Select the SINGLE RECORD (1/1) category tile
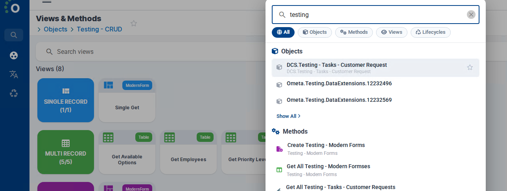This screenshot has height=191, width=507. point(66,100)
